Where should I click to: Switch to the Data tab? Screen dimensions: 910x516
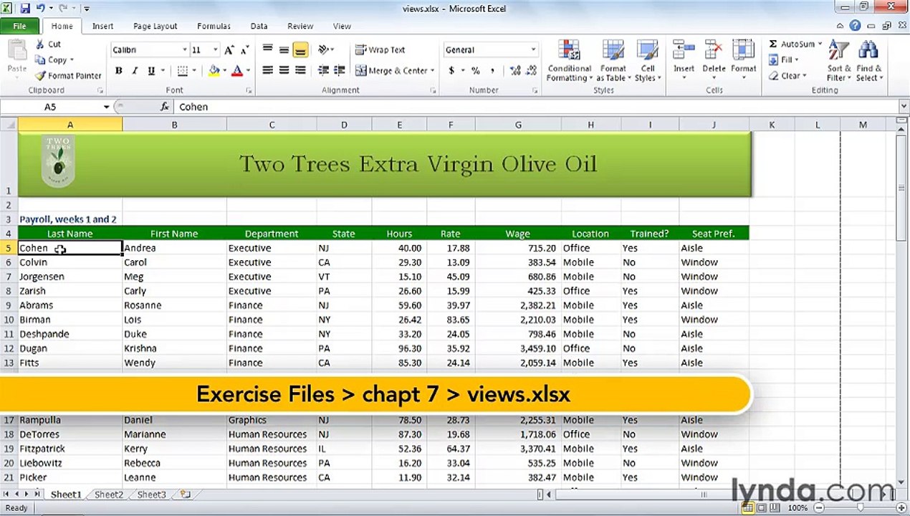(x=259, y=26)
